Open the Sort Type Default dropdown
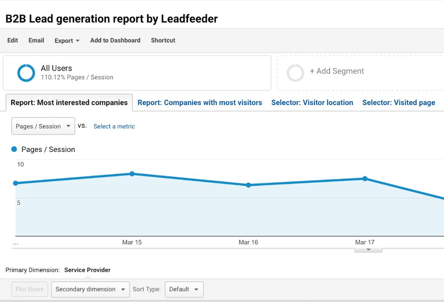 (x=184, y=289)
